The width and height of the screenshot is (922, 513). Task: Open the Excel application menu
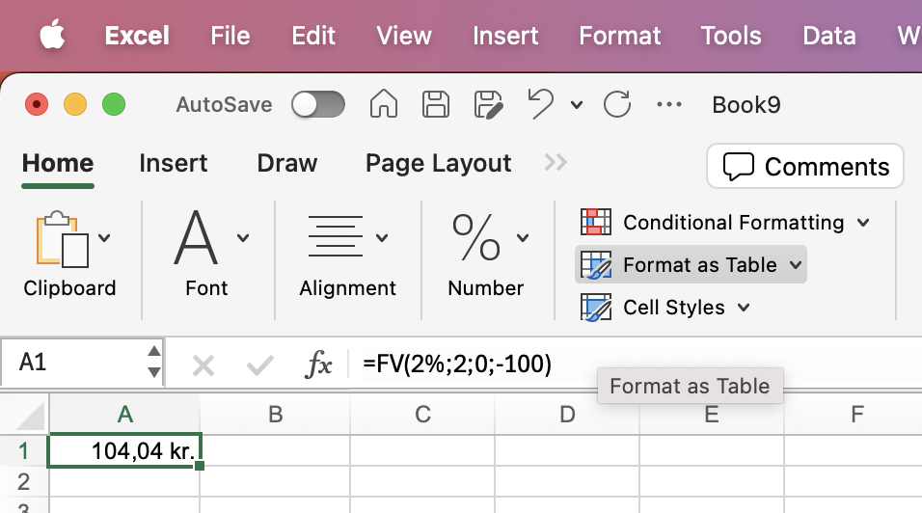click(137, 36)
